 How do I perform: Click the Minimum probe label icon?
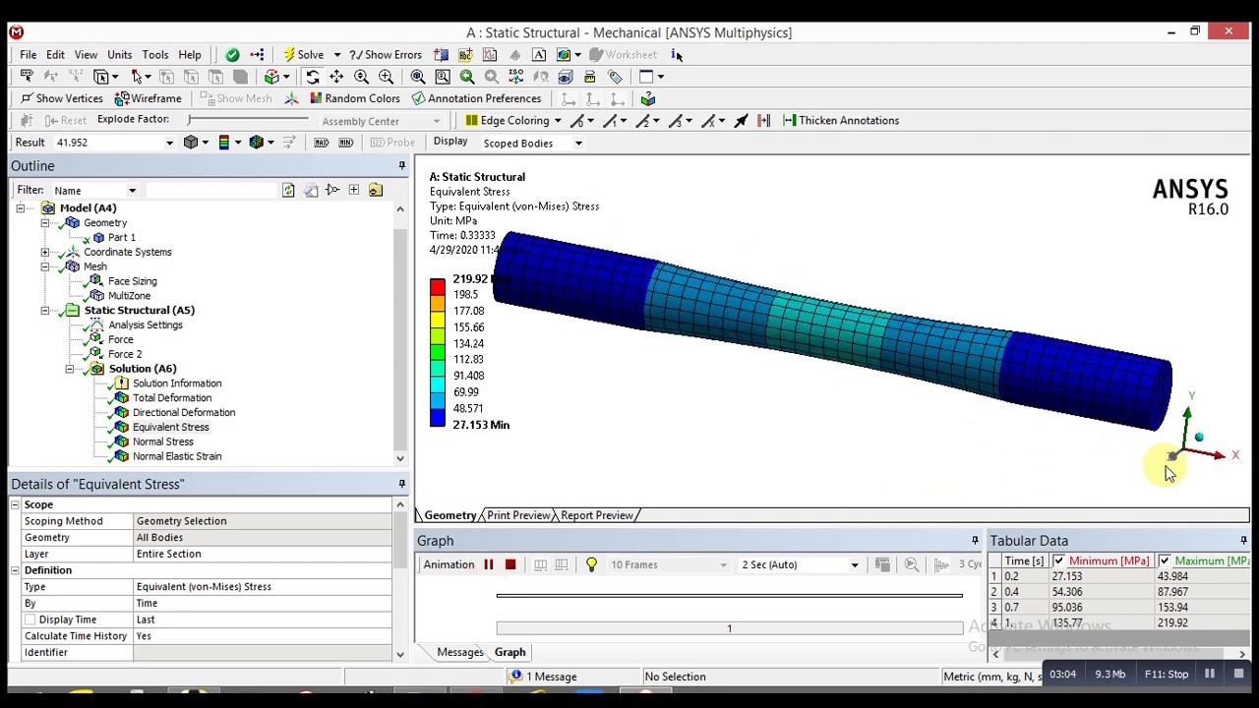(x=345, y=143)
